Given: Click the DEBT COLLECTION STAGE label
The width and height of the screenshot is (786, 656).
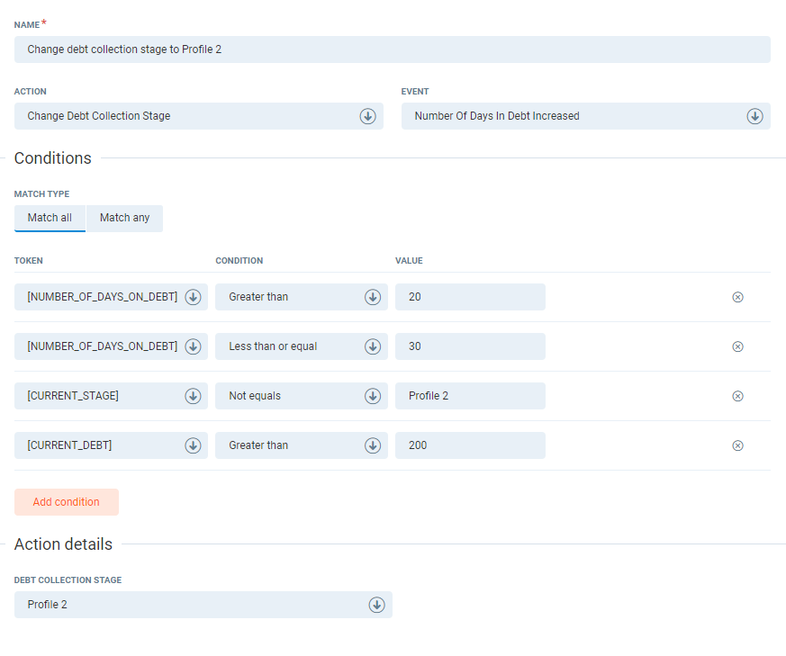Looking at the screenshot, I should point(68,580).
